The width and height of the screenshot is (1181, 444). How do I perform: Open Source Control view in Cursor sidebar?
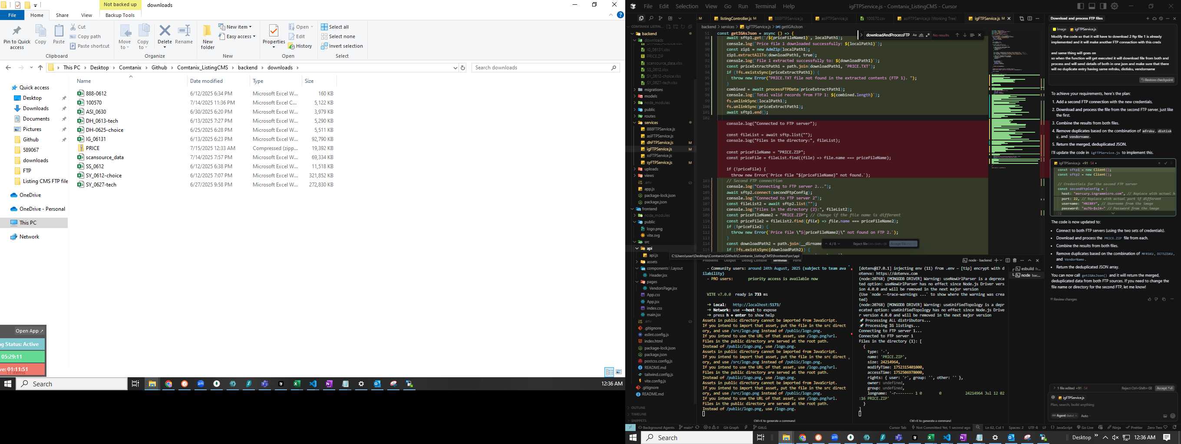click(661, 18)
